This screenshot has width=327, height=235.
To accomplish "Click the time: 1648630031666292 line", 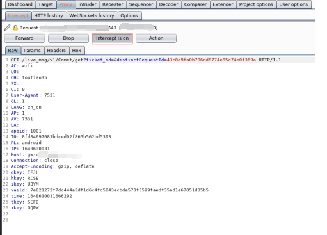I will click(x=42, y=196).
